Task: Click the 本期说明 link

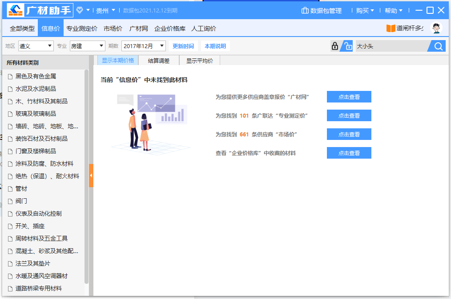Action: point(215,46)
